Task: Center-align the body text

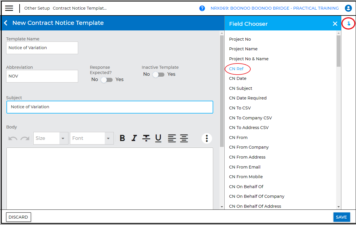Action: (x=184, y=138)
